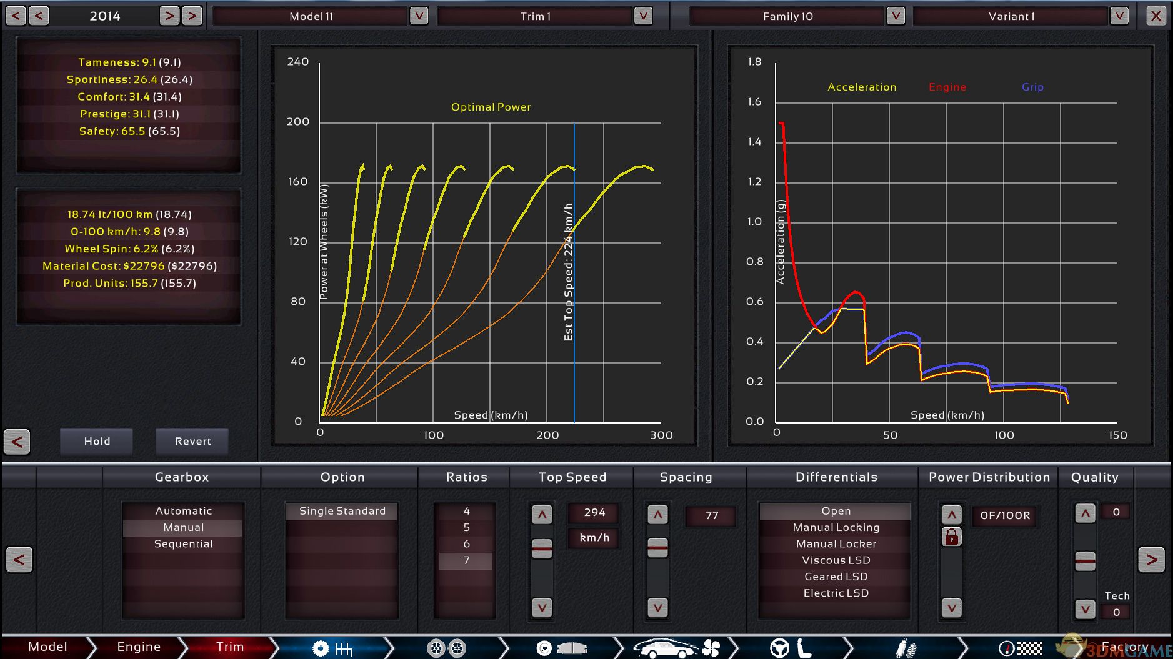Open the gearbox/drivetrain tab icon
The image size is (1173, 659).
pos(332,648)
